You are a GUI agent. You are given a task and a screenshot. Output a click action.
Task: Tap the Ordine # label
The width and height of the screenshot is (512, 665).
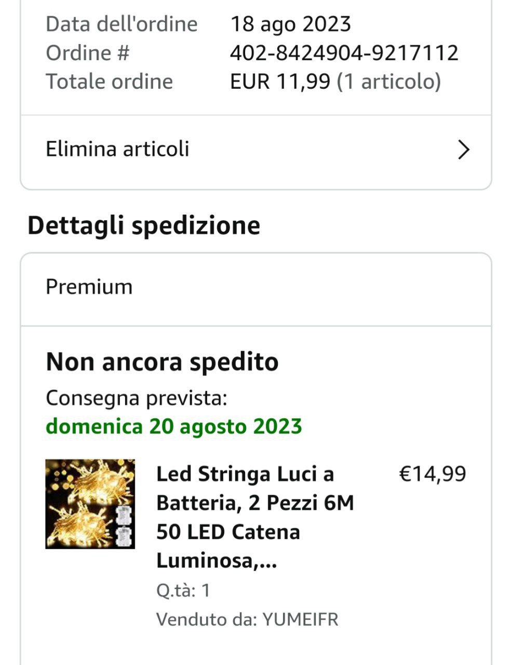coord(87,53)
